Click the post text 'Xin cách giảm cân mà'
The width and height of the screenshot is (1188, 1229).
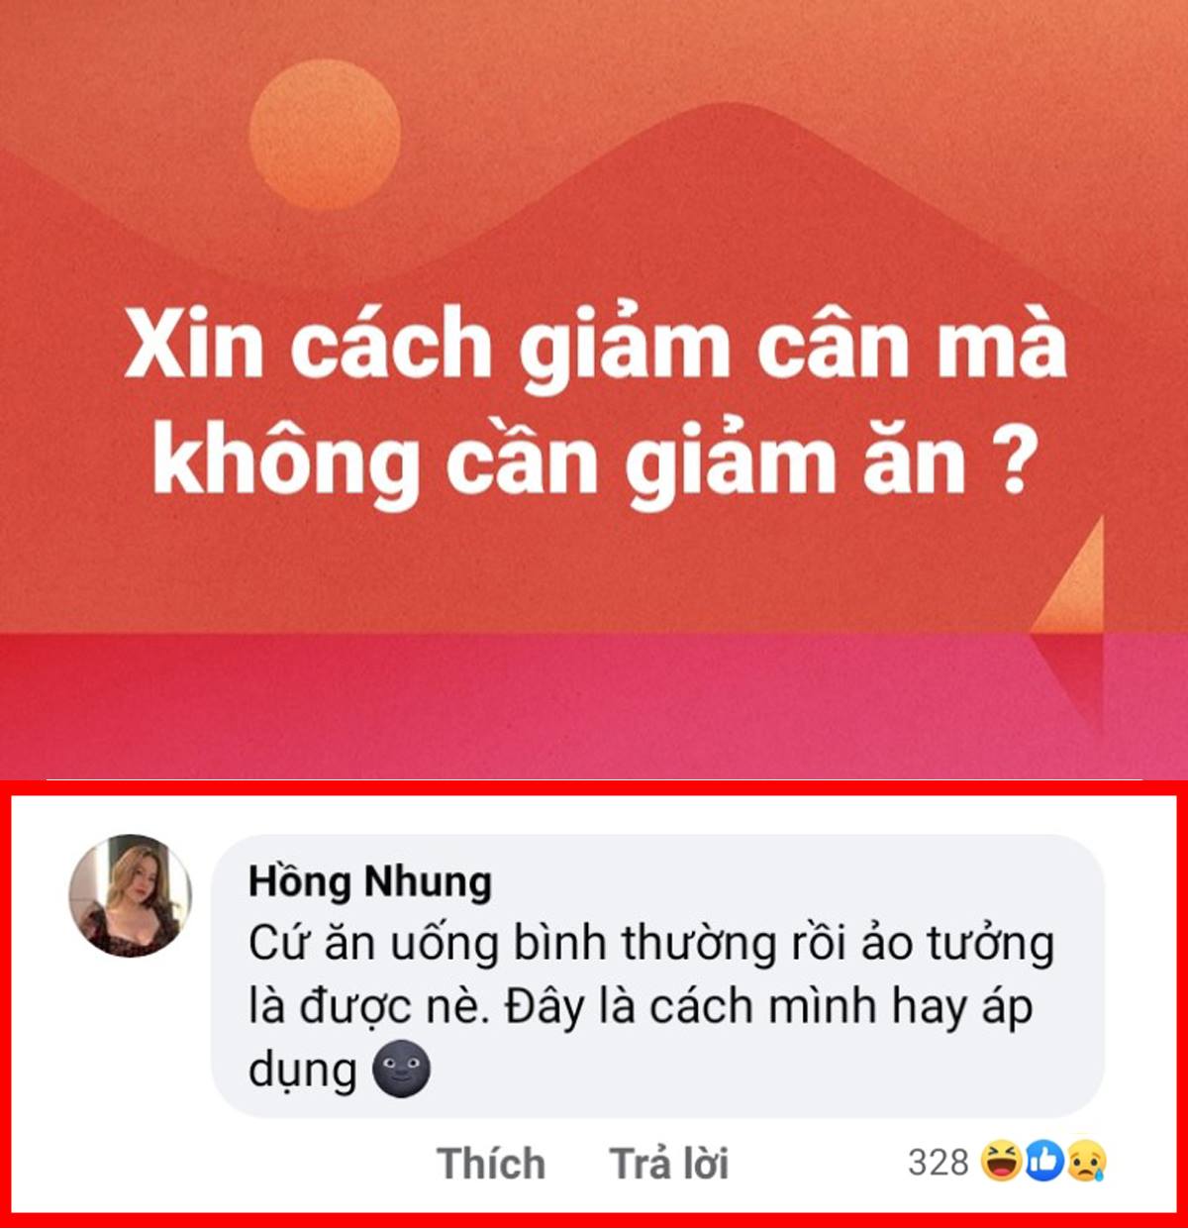596,345
